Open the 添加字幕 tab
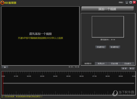The image size is (137, 99). tap(114, 64)
